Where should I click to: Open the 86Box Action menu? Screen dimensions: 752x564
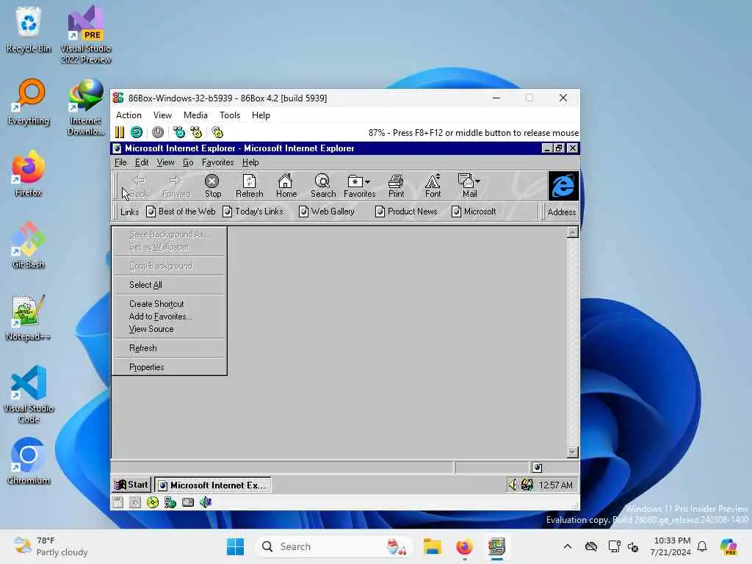[x=129, y=115]
